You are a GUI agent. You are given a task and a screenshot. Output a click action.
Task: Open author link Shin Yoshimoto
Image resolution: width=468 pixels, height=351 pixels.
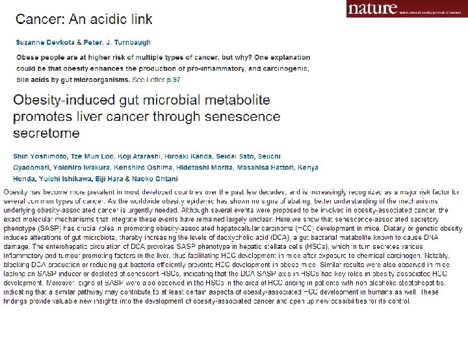(40, 157)
